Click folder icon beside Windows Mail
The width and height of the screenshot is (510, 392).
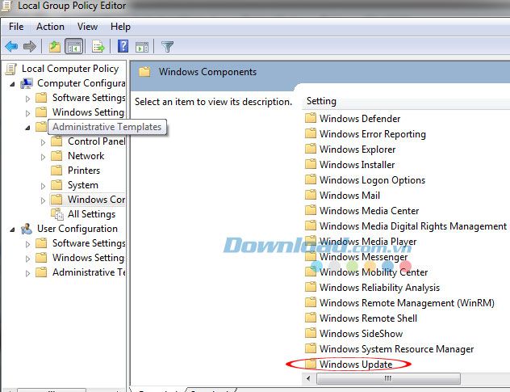pos(311,195)
